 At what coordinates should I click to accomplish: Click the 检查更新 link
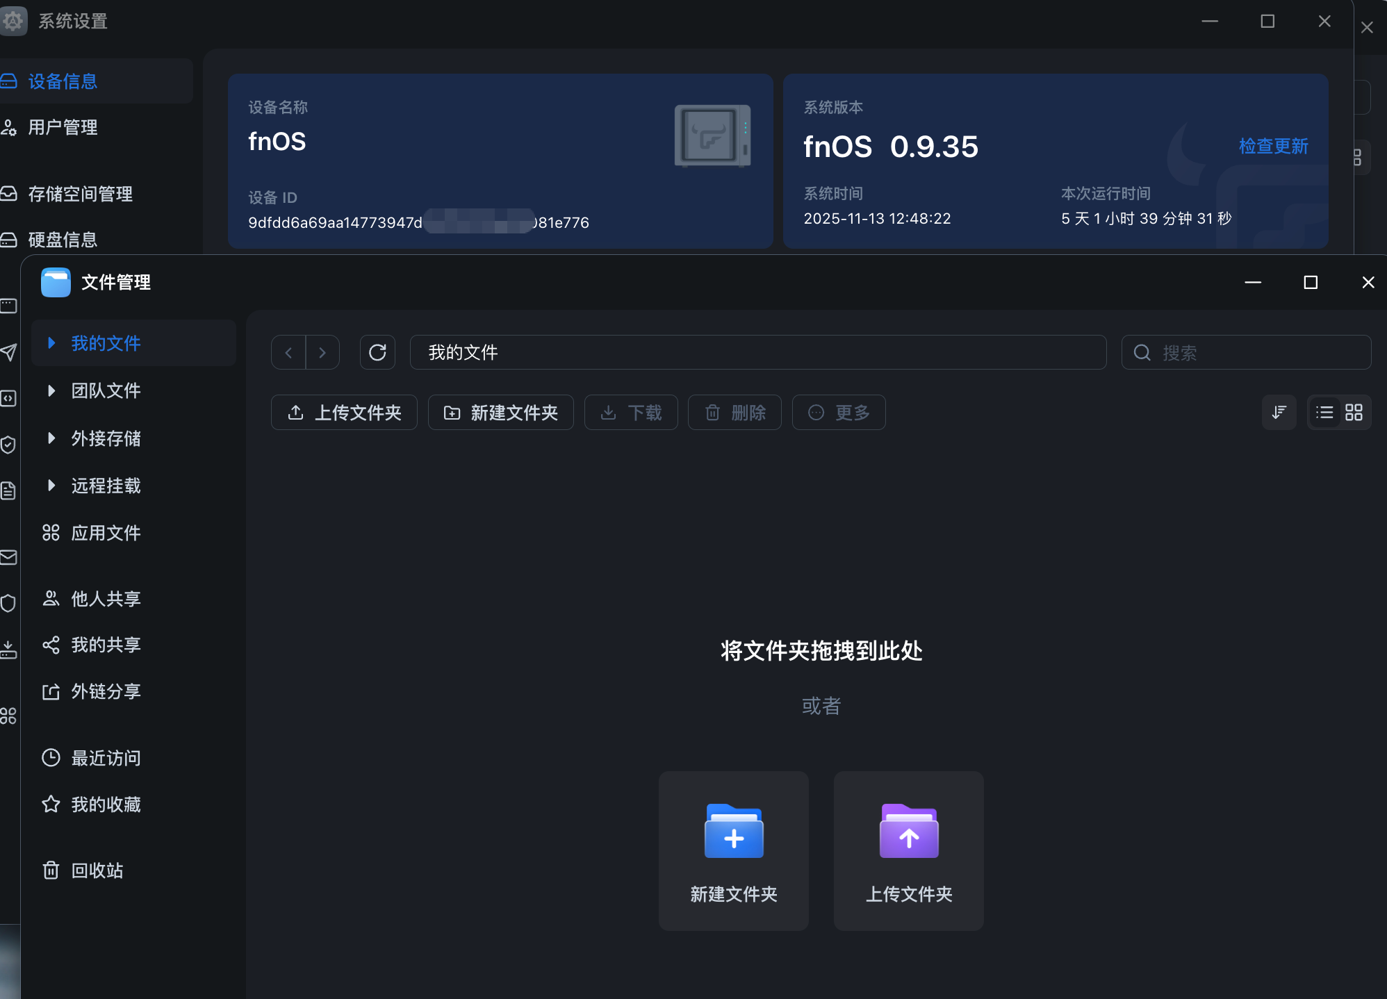pyautogui.click(x=1273, y=147)
